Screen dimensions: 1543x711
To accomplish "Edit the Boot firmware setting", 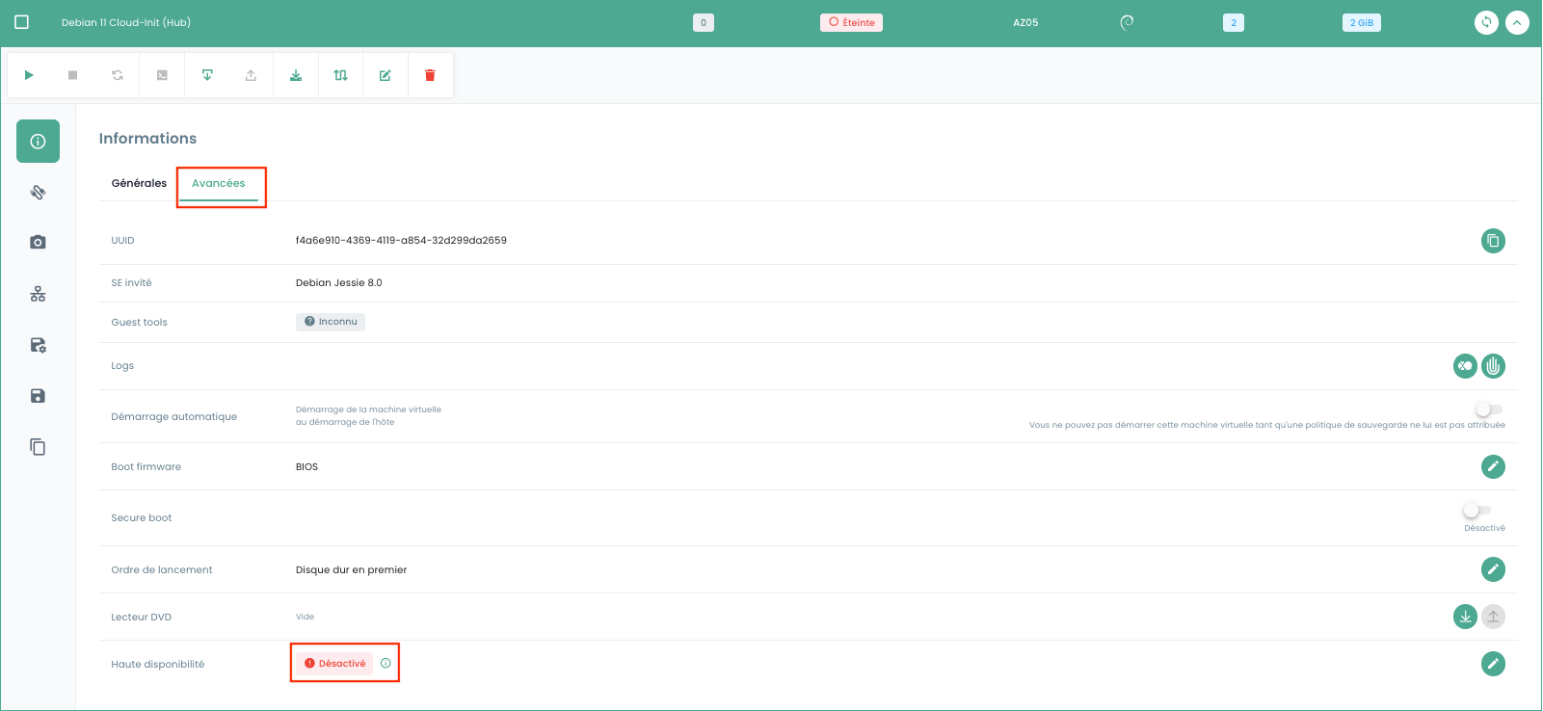I will [1492, 467].
